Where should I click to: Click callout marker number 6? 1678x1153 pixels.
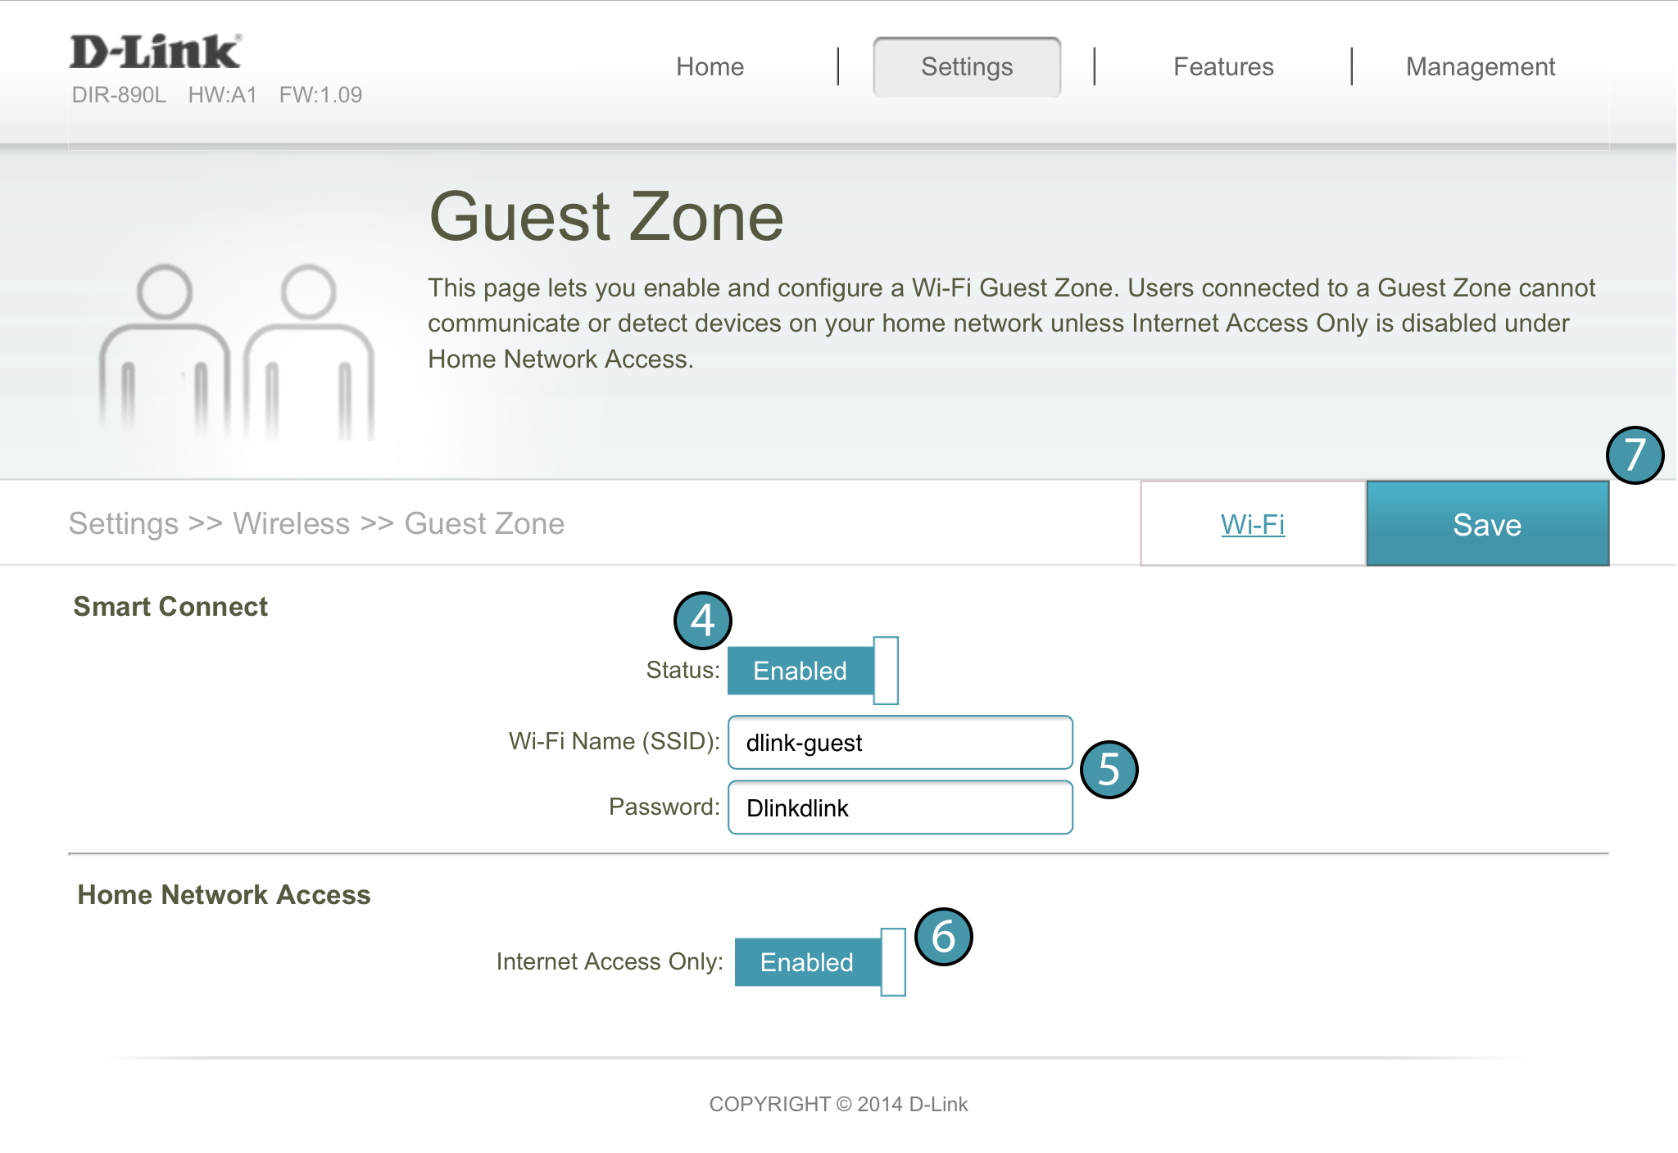pyautogui.click(x=943, y=937)
